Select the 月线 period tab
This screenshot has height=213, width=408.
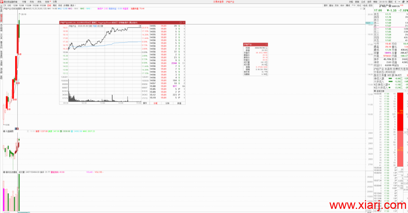[60, 5]
